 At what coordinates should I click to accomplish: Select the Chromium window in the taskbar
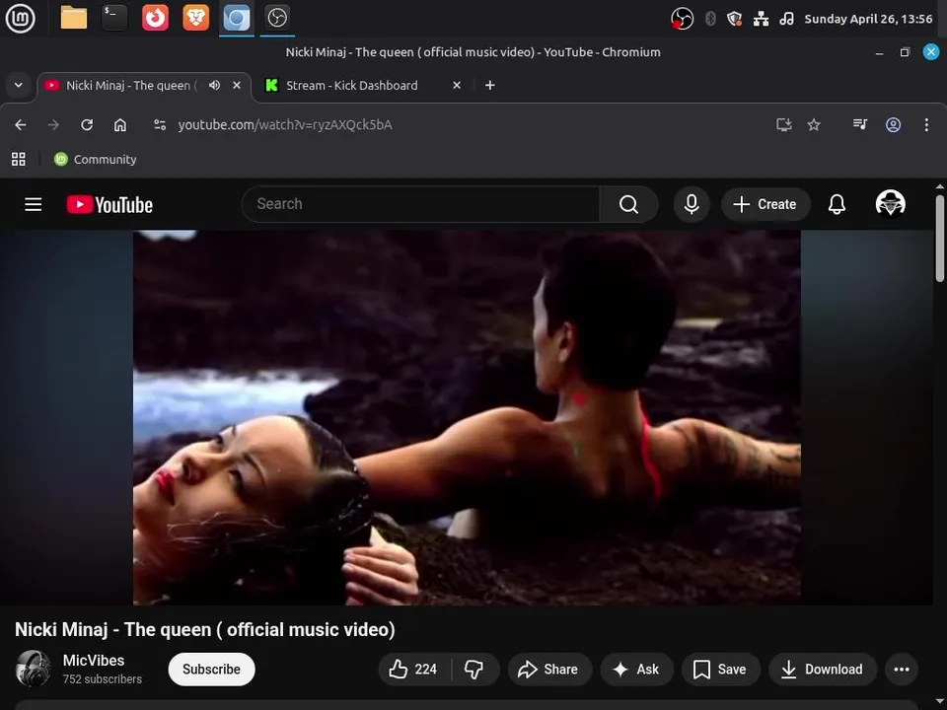(x=236, y=18)
